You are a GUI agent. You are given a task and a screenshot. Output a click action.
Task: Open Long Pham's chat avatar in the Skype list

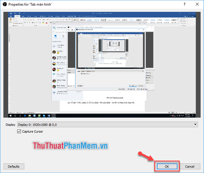(x=54, y=46)
